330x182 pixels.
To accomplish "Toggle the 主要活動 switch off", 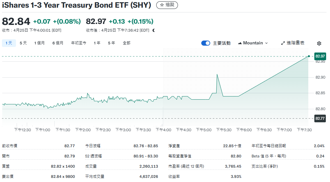I will 206,43.
